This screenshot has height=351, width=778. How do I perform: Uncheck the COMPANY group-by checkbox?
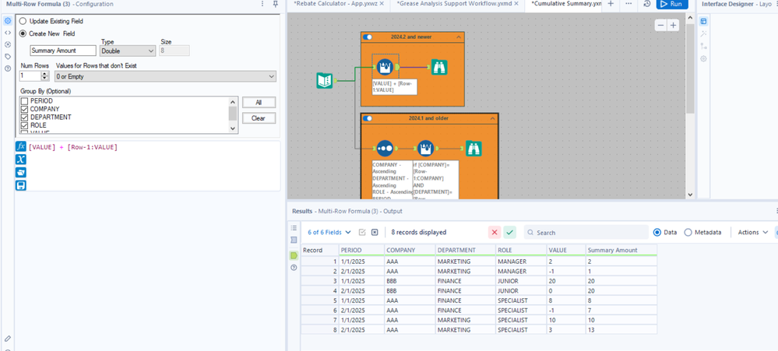click(x=24, y=109)
